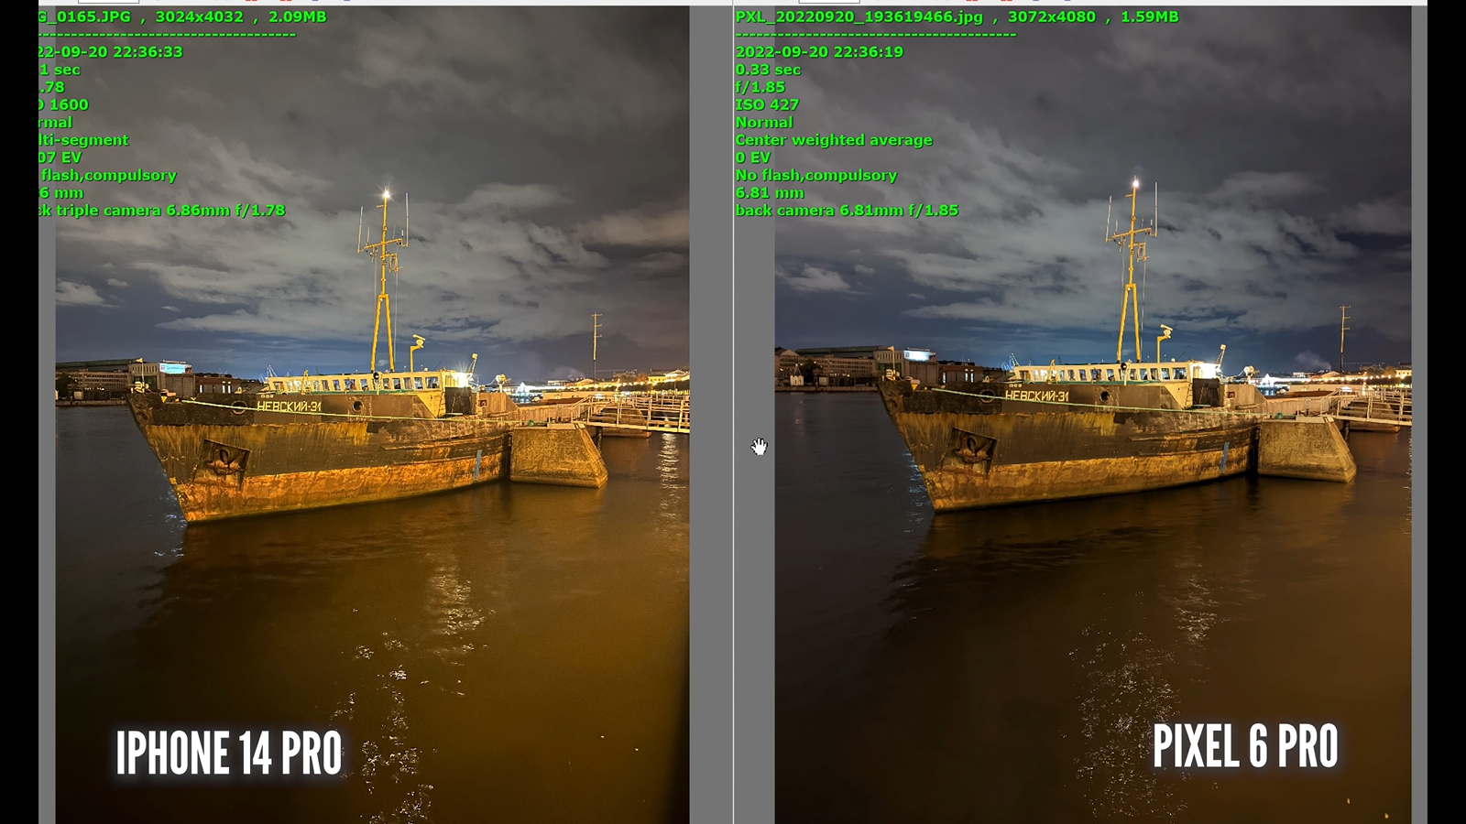
Task: Click the PIXEL 6 PRO caption
Action: (x=1244, y=746)
